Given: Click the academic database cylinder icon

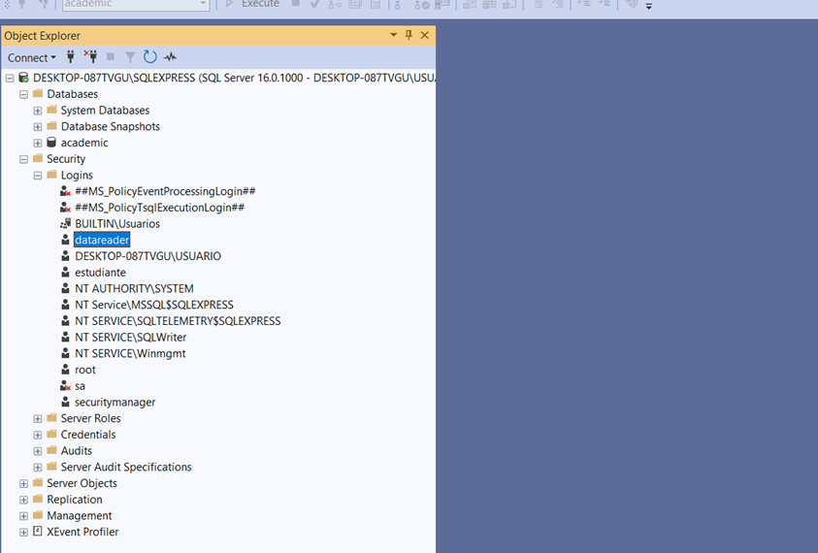Looking at the screenshot, I should point(51,142).
